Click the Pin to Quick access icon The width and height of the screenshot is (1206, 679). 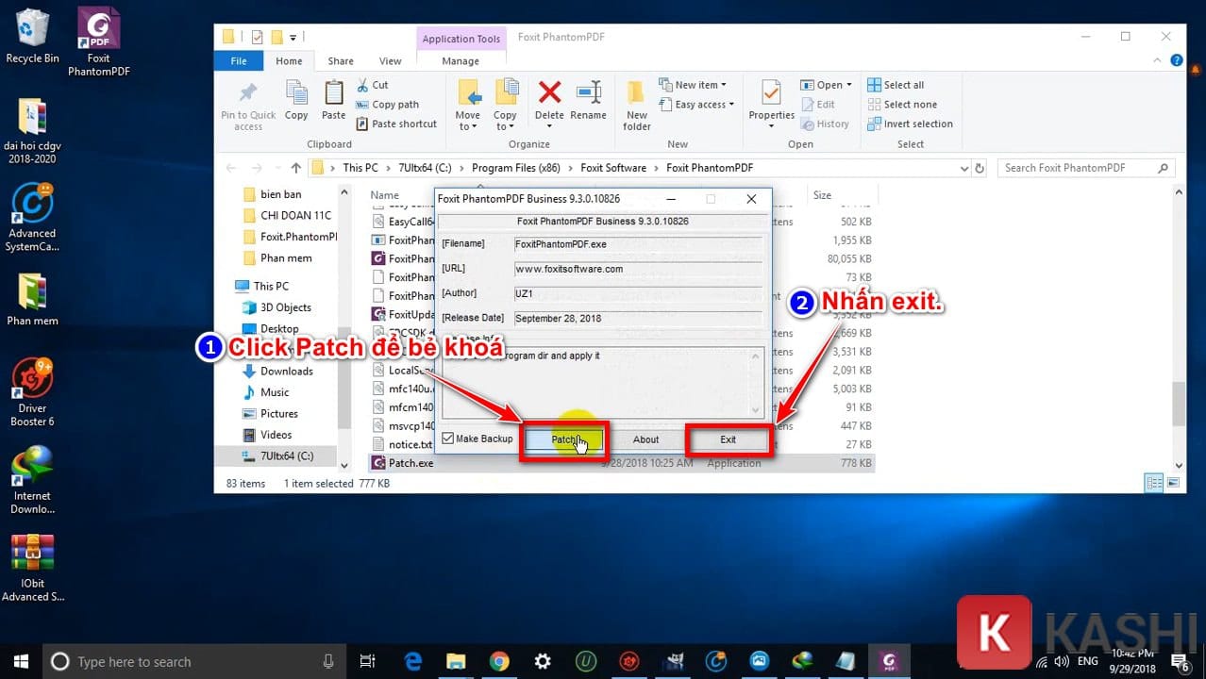click(x=248, y=104)
